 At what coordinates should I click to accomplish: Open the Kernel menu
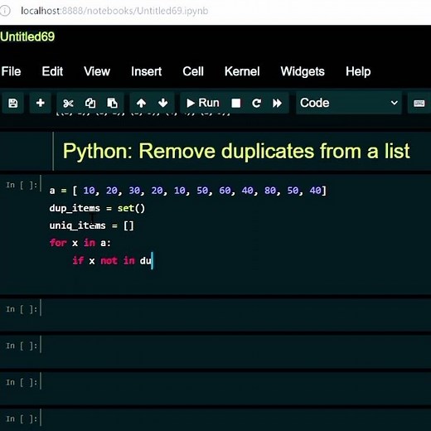pyautogui.click(x=242, y=71)
